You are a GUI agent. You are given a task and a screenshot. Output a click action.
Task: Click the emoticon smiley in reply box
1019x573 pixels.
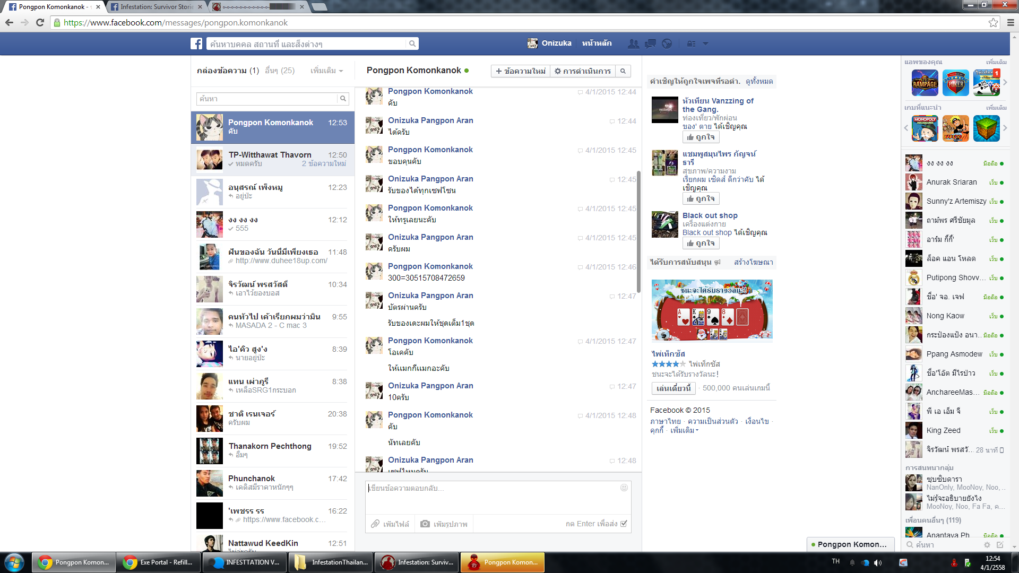624,488
